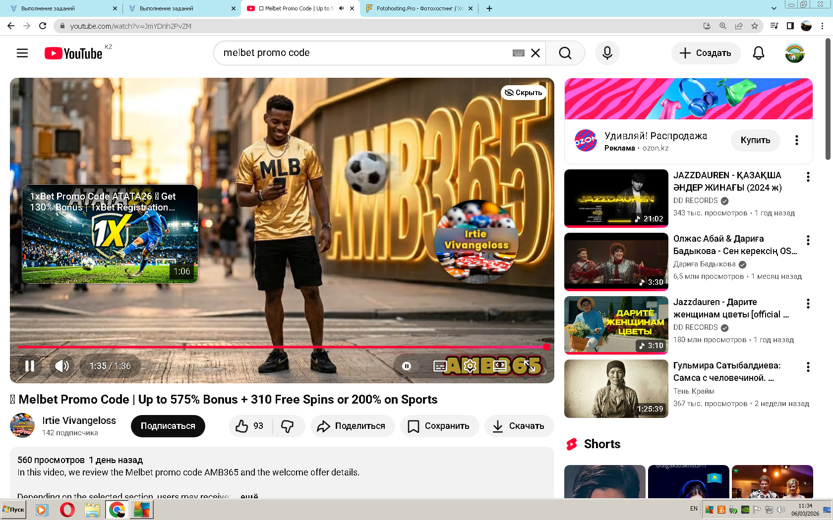
Task: Clear the search box text
Action: pos(535,53)
